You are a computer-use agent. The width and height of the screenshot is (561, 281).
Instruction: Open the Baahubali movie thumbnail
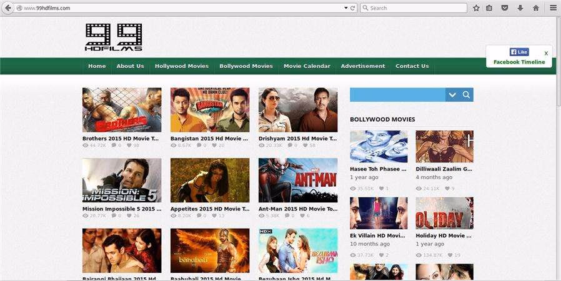click(210, 250)
